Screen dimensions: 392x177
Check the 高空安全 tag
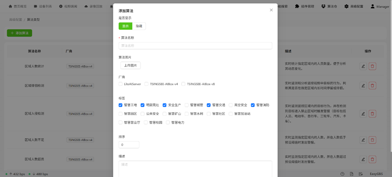(x=231, y=105)
